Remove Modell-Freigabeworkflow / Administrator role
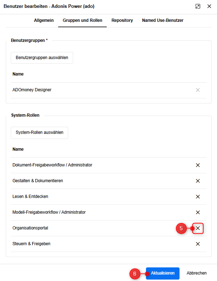 [x=198, y=212]
